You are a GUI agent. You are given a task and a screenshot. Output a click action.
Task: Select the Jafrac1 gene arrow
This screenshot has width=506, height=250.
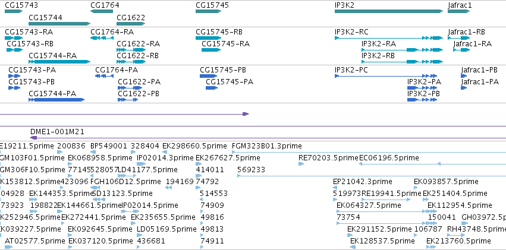click(459, 11)
